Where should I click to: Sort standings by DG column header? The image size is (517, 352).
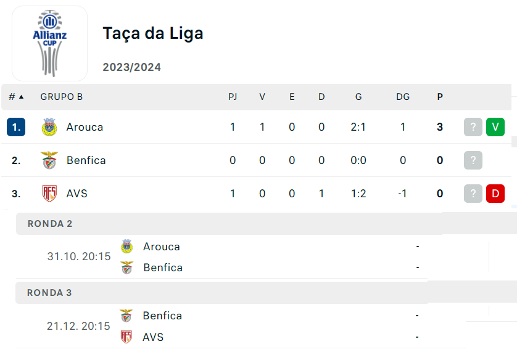(x=403, y=97)
